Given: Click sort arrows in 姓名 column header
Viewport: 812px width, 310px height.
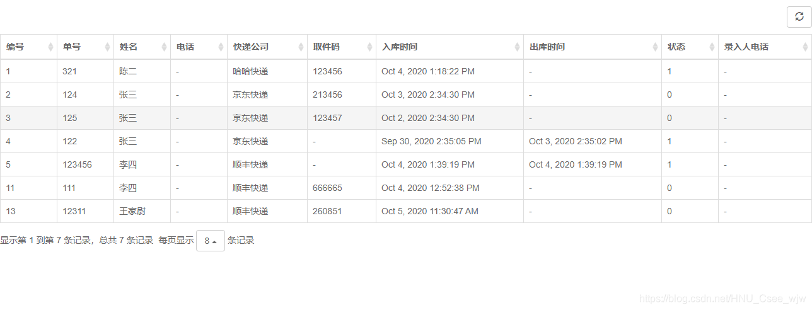Looking at the screenshot, I should 164,47.
